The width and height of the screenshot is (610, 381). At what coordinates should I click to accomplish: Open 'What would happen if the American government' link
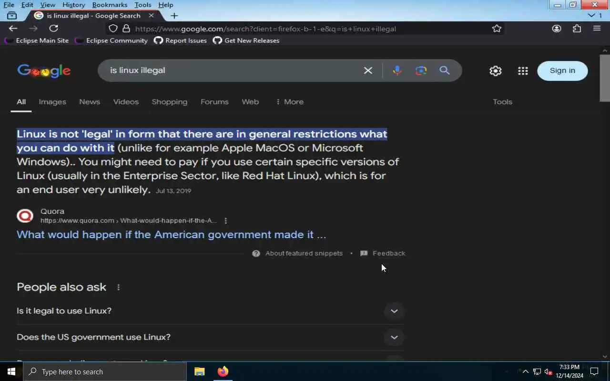171,235
